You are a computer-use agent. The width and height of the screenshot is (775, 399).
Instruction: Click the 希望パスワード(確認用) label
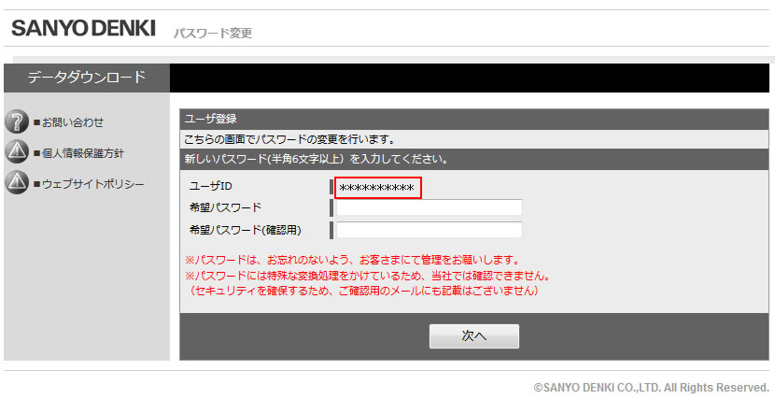(246, 230)
